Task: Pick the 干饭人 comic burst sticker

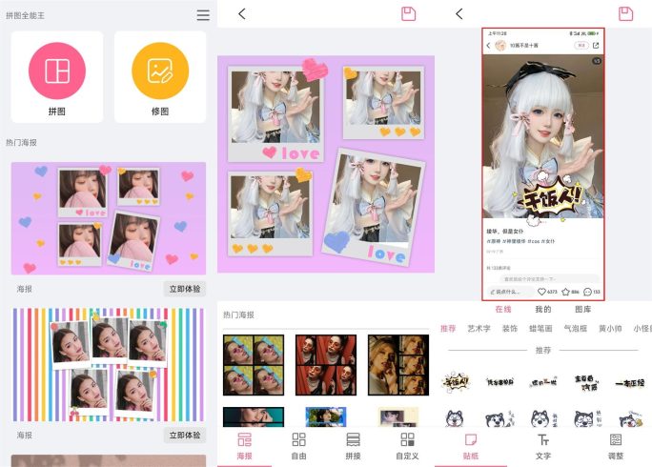Action: tap(456, 381)
